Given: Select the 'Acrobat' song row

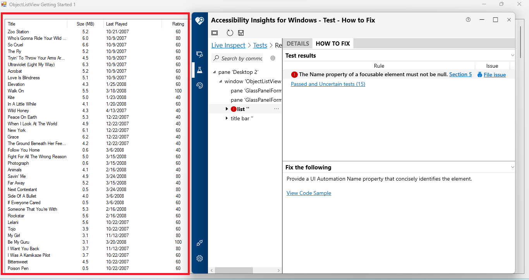Looking at the screenshot, I should point(96,71).
